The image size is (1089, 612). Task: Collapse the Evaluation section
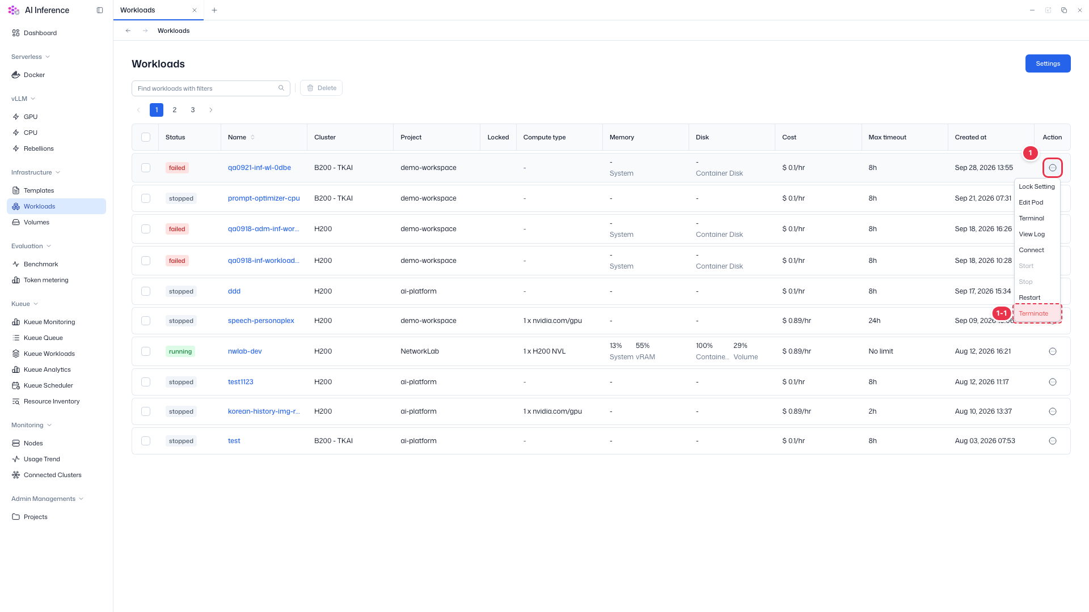(31, 246)
